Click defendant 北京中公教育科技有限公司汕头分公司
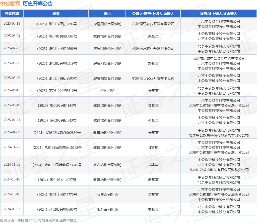This screenshot has height=223, width=257. pyautogui.click(x=219, y=195)
